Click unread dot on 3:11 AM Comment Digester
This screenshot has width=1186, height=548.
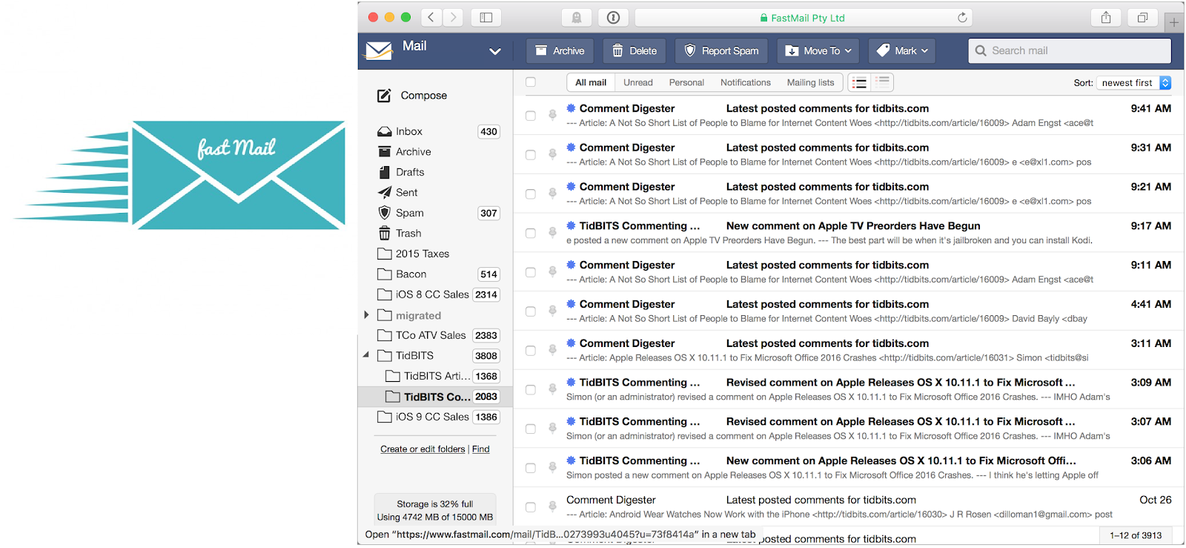click(571, 343)
